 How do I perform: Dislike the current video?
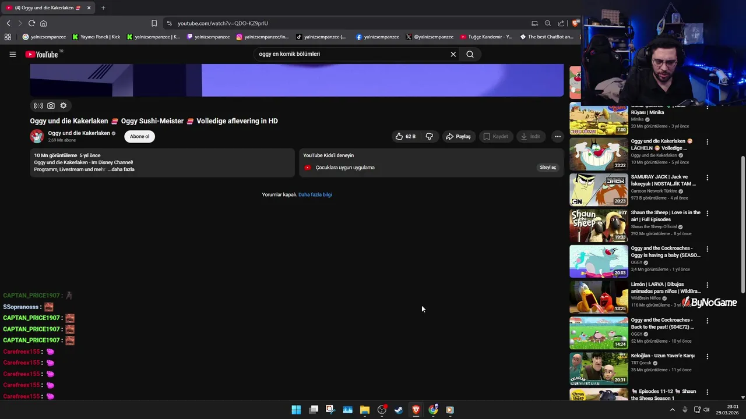pyautogui.click(x=430, y=136)
